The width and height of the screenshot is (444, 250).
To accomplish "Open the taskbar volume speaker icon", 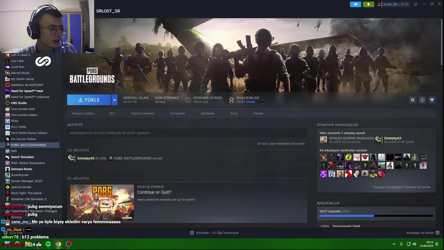I will (414, 244).
